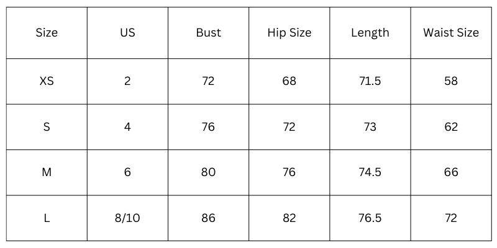The image size is (497, 248).
Task: Select the S size row label
Action: click(x=47, y=127)
